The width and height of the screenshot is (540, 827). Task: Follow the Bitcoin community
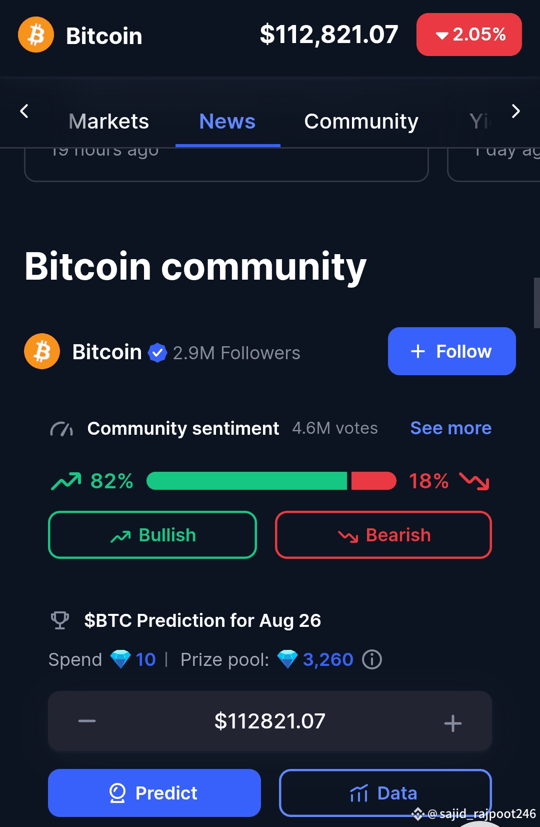[452, 351]
